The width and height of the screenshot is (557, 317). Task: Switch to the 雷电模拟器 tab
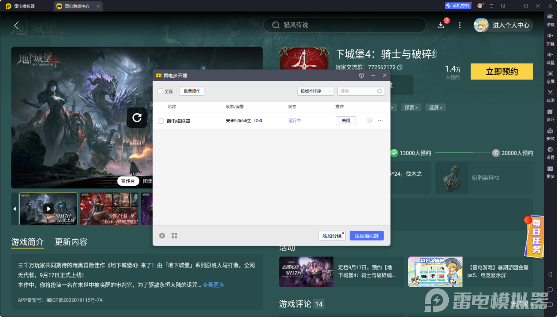25,6
